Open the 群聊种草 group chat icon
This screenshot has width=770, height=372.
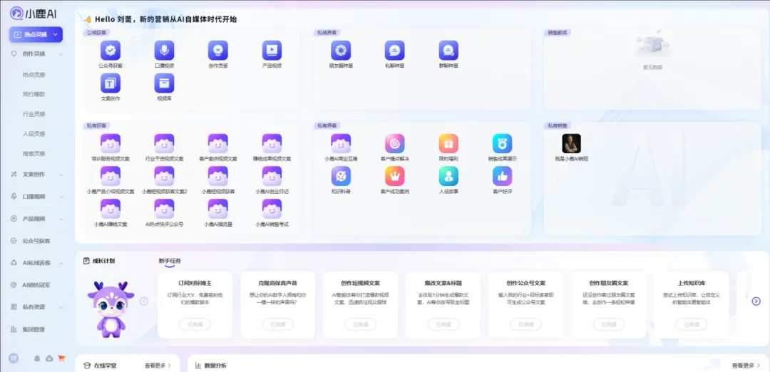(x=448, y=50)
